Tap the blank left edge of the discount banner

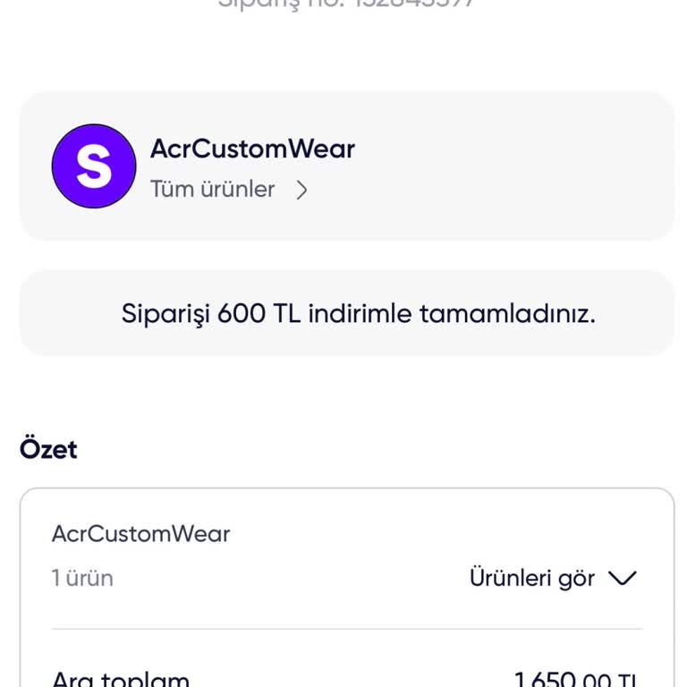click(x=63, y=314)
